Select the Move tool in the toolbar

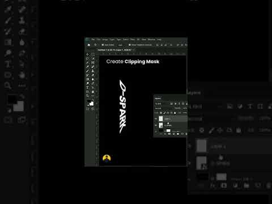click(87, 54)
